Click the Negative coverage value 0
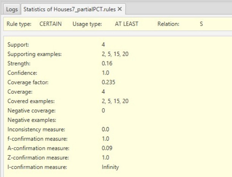The width and height of the screenshot is (232, 177). [x=98, y=110]
